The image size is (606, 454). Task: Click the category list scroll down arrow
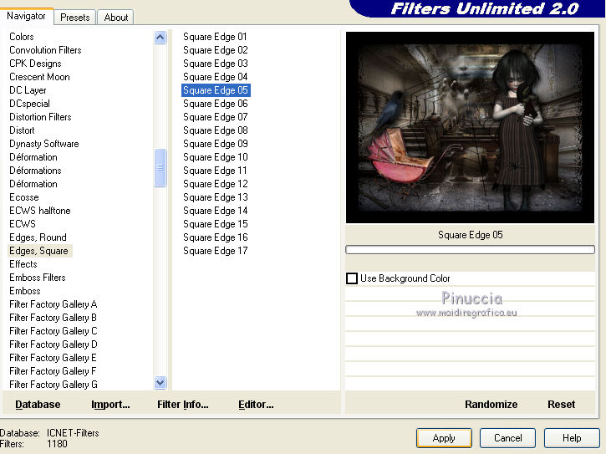160,382
